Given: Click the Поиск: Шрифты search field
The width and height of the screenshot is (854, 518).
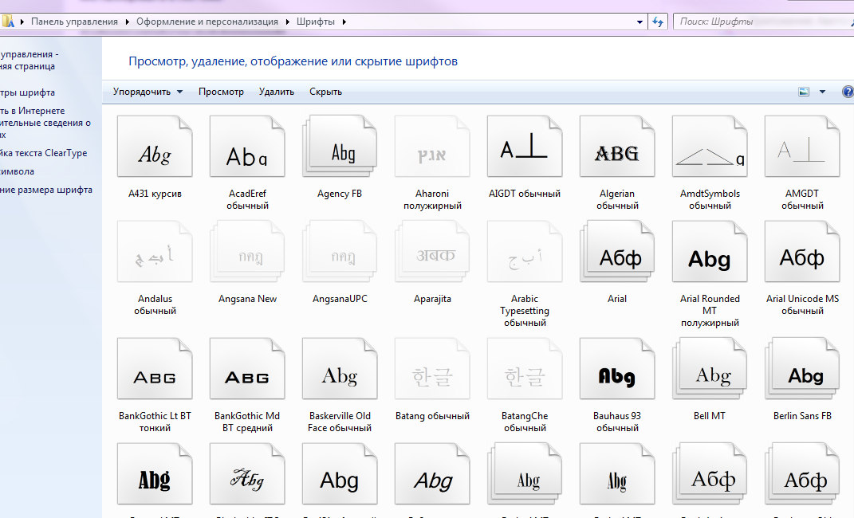Looking at the screenshot, I should point(758,22).
